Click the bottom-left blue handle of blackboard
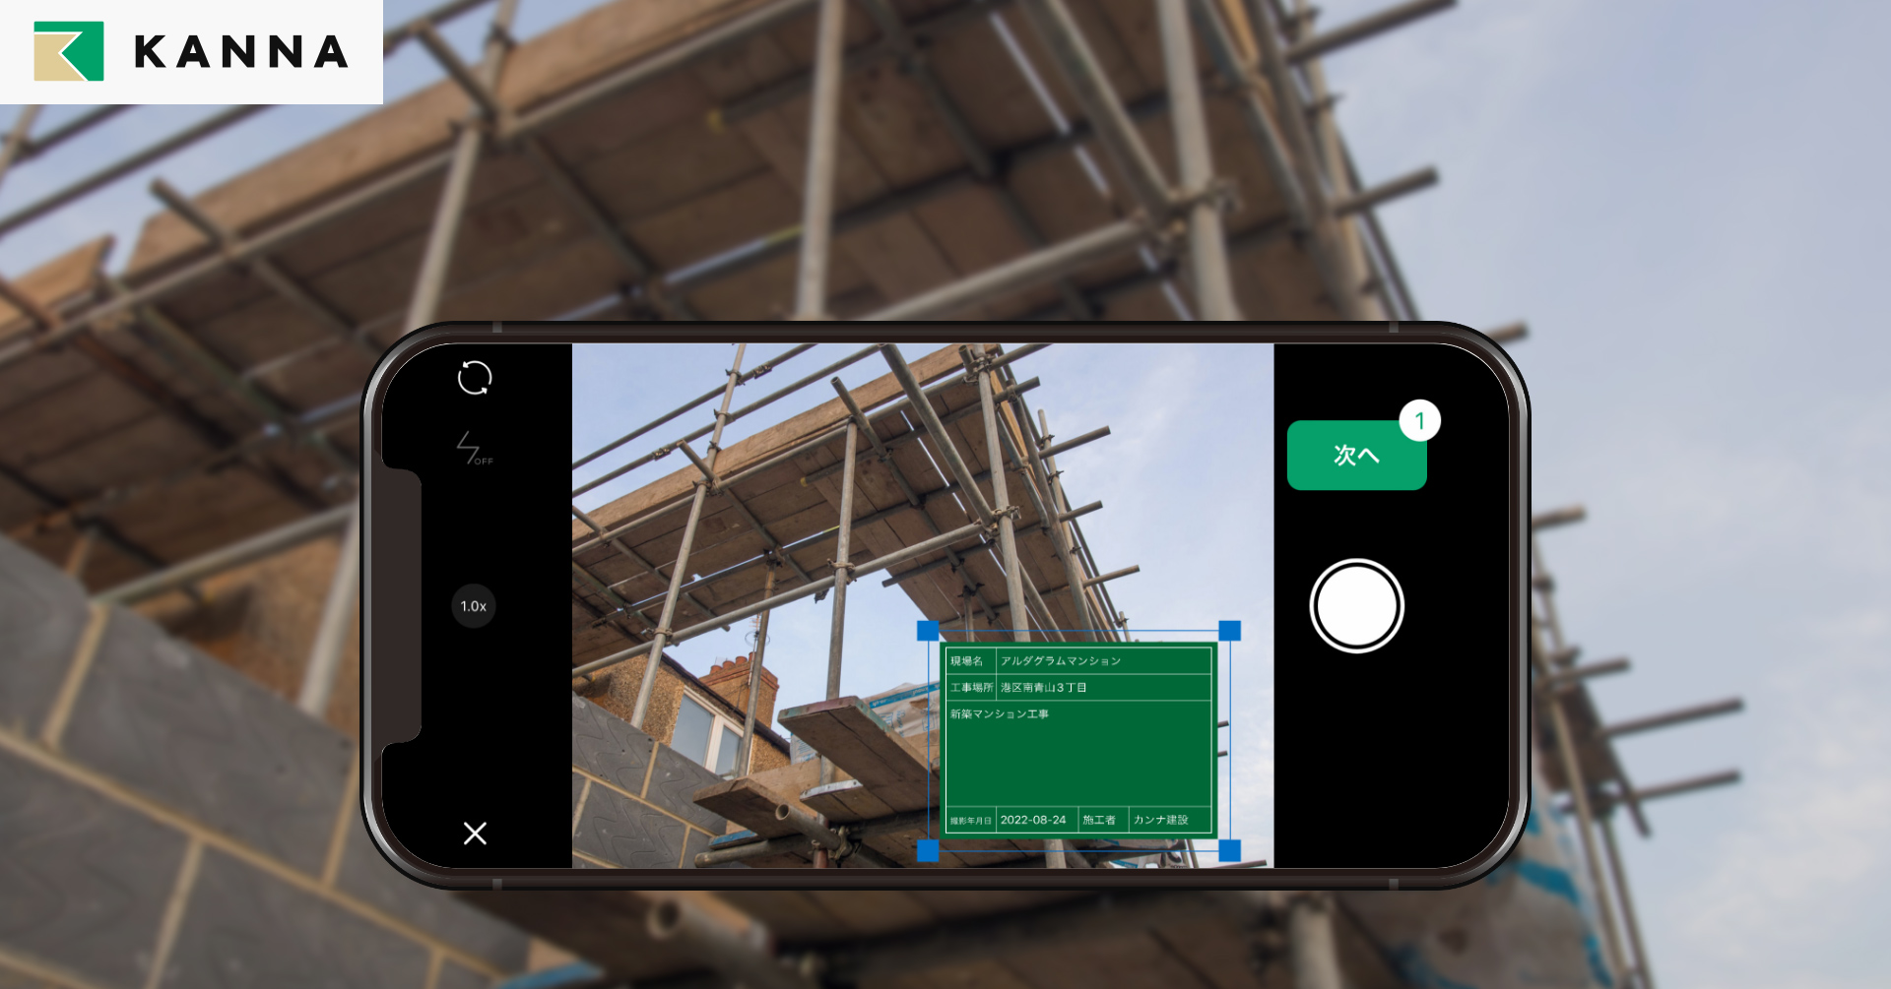The height and width of the screenshot is (989, 1891). tap(928, 850)
